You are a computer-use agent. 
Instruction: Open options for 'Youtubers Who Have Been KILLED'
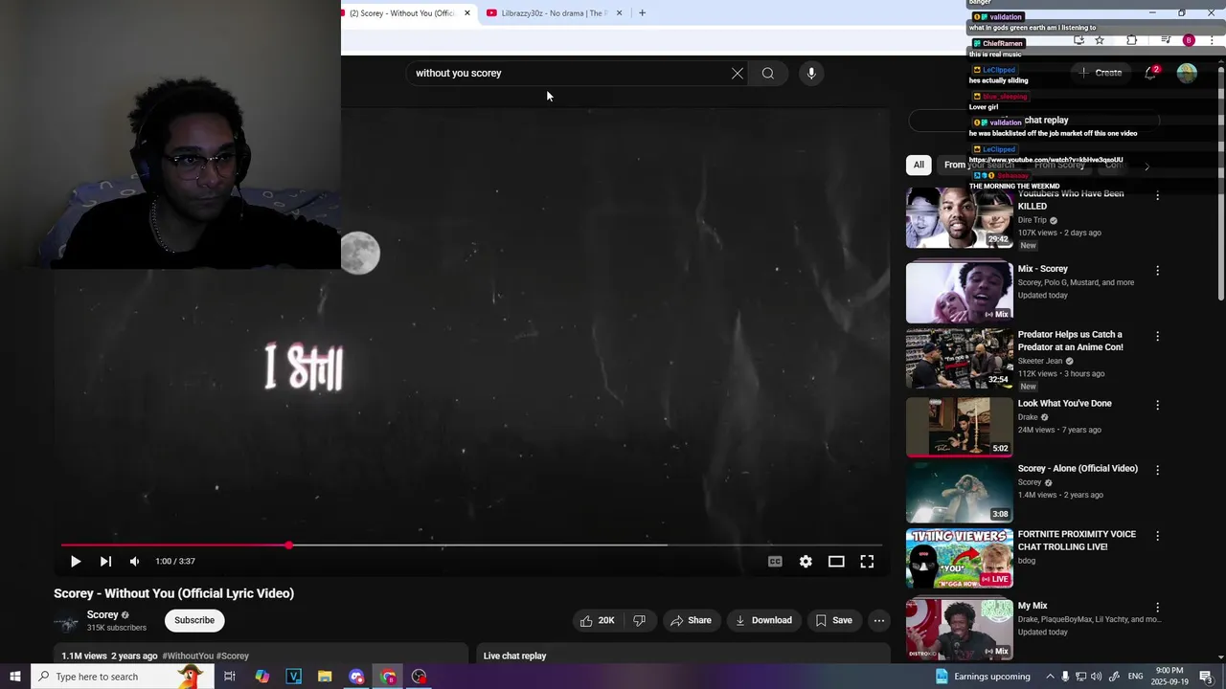1157,195
